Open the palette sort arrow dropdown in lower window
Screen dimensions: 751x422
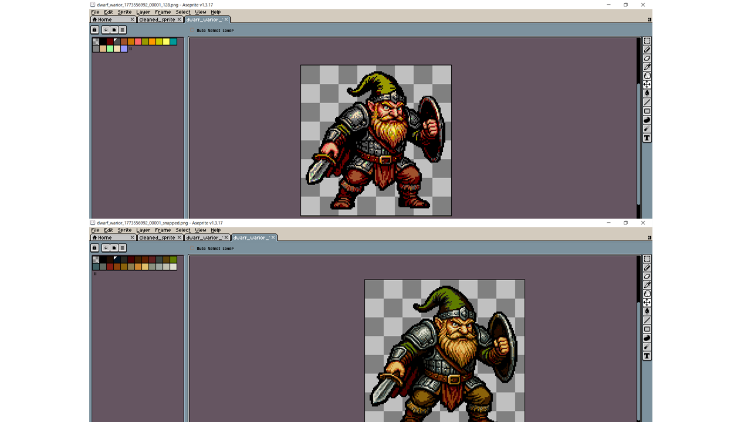pos(106,248)
